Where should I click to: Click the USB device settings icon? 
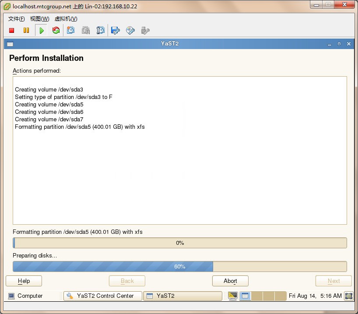coord(145,30)
